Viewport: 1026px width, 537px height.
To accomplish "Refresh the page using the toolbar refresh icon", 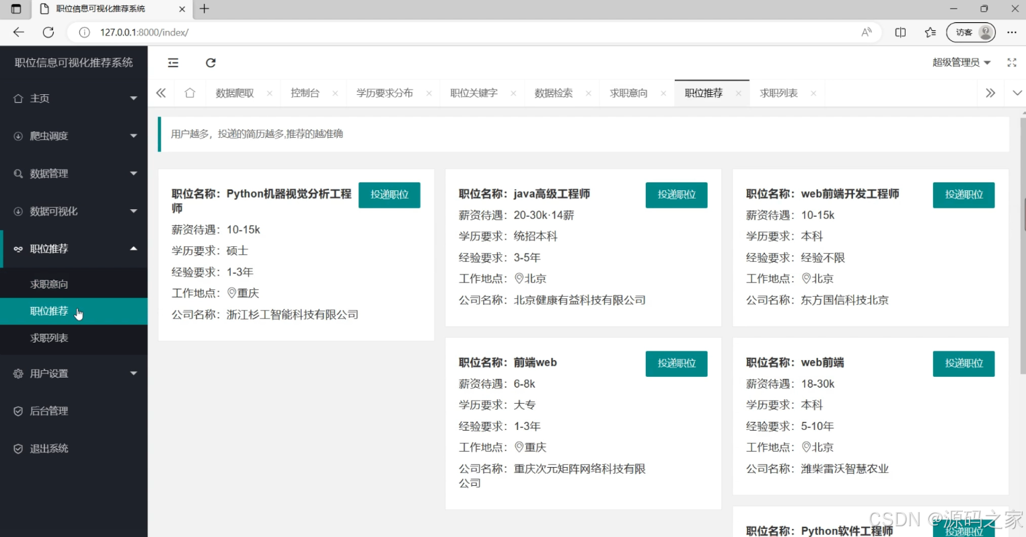I will click(x=211, y=63).
